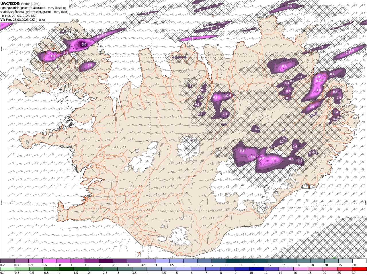Image resolution: width=367 pixels, height=275 pixels.
Task: Pick the 30 white swatch in upper legend
Action: pos(360,261)
